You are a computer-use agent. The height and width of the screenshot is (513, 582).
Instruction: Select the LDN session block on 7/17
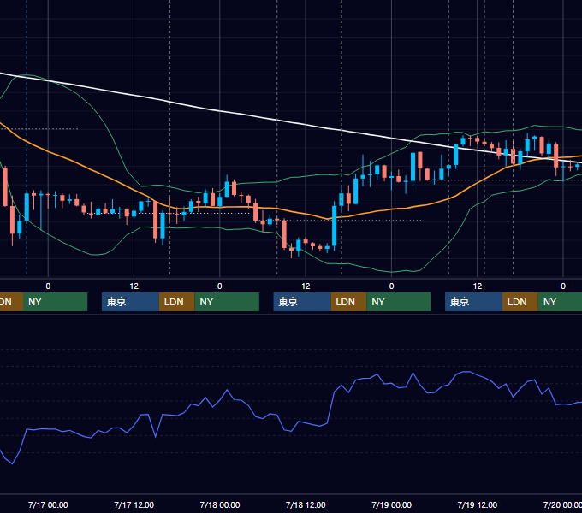176,302
